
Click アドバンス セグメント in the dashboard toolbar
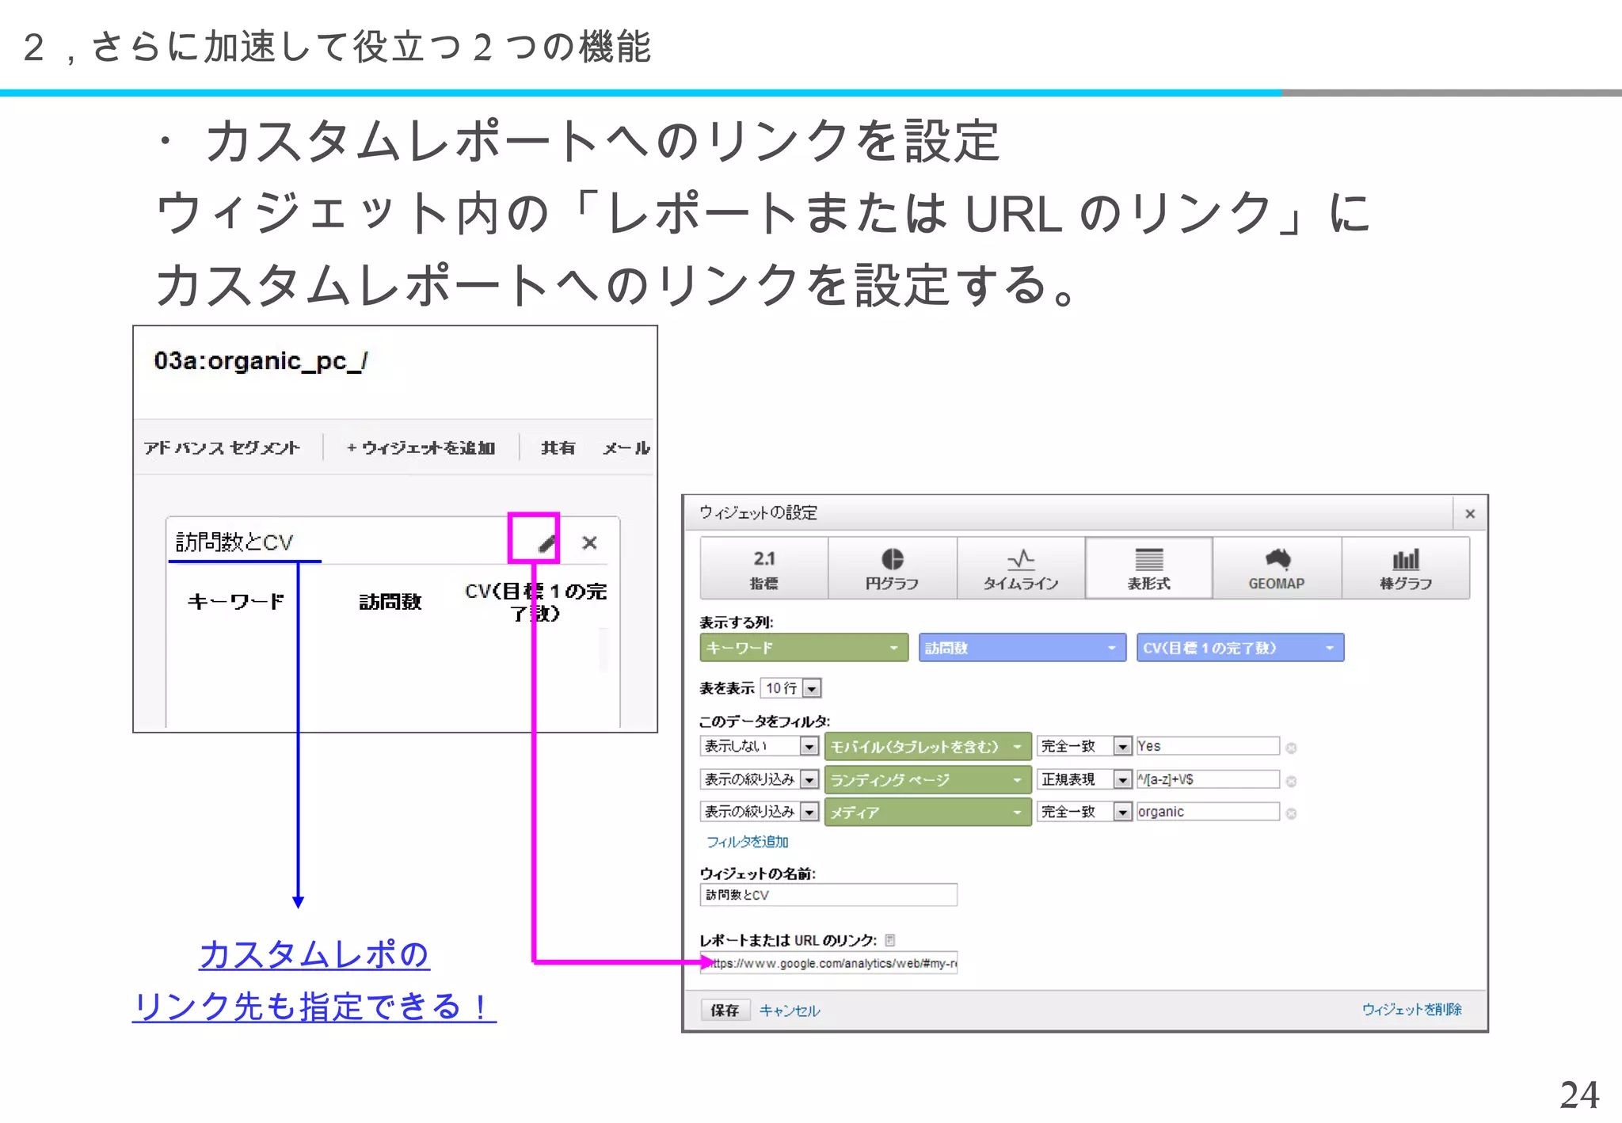point(222,448)
